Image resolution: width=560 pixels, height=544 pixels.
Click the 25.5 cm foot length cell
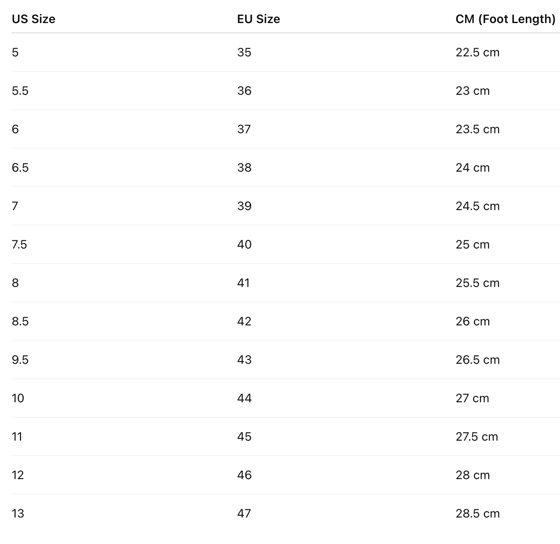(x=477, y=283)
